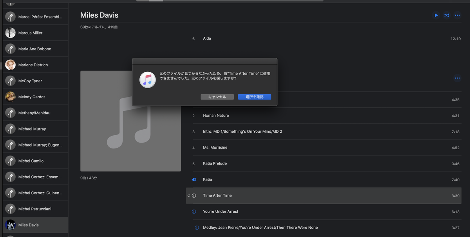Viewport: 470px width, 237px height.
Task: Click the gray album artwork placeholder
Action: click(x=130, y=121)
